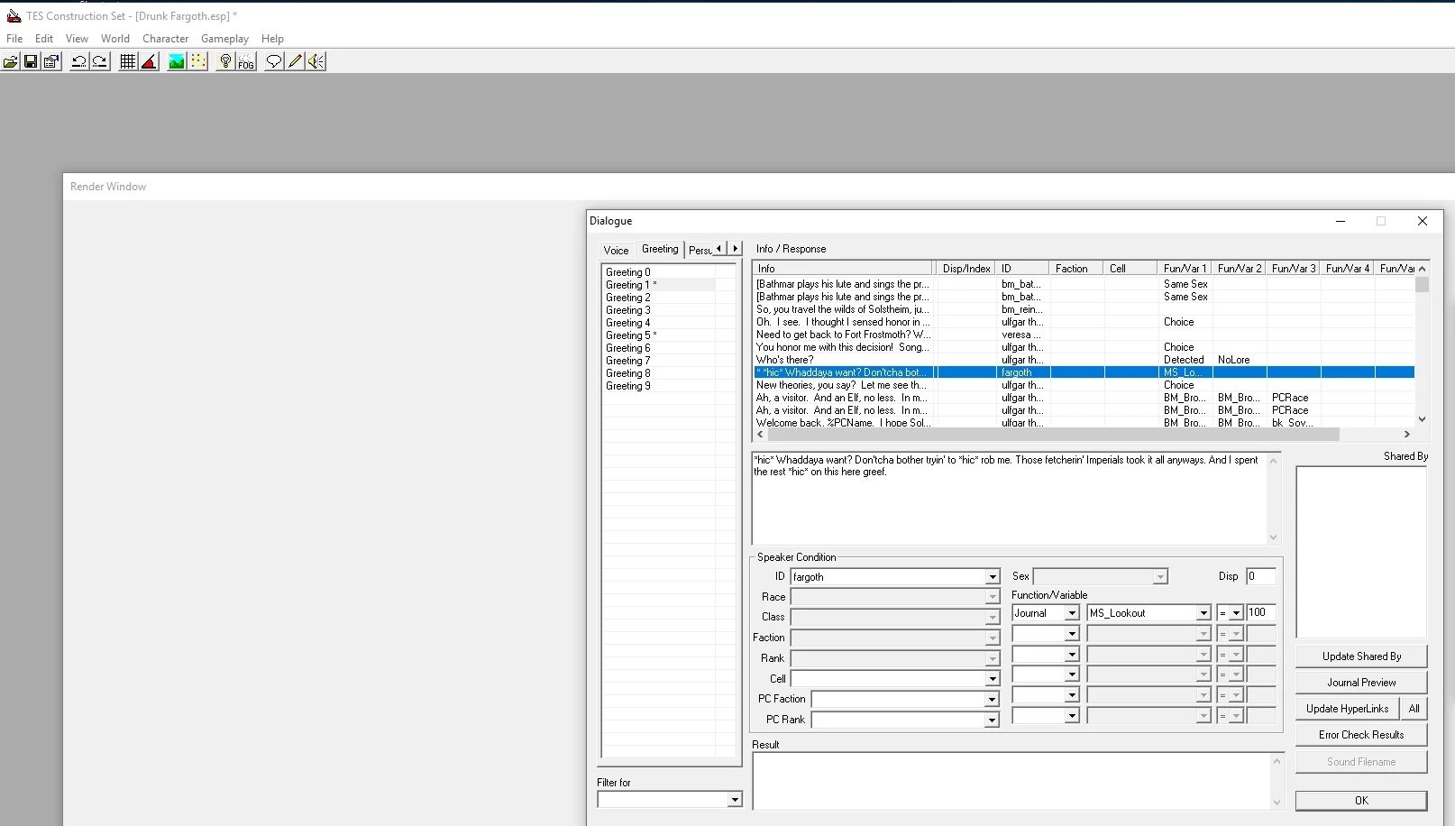Open the Edit menu
The image size is (1455, 826).
coord(44,39)
